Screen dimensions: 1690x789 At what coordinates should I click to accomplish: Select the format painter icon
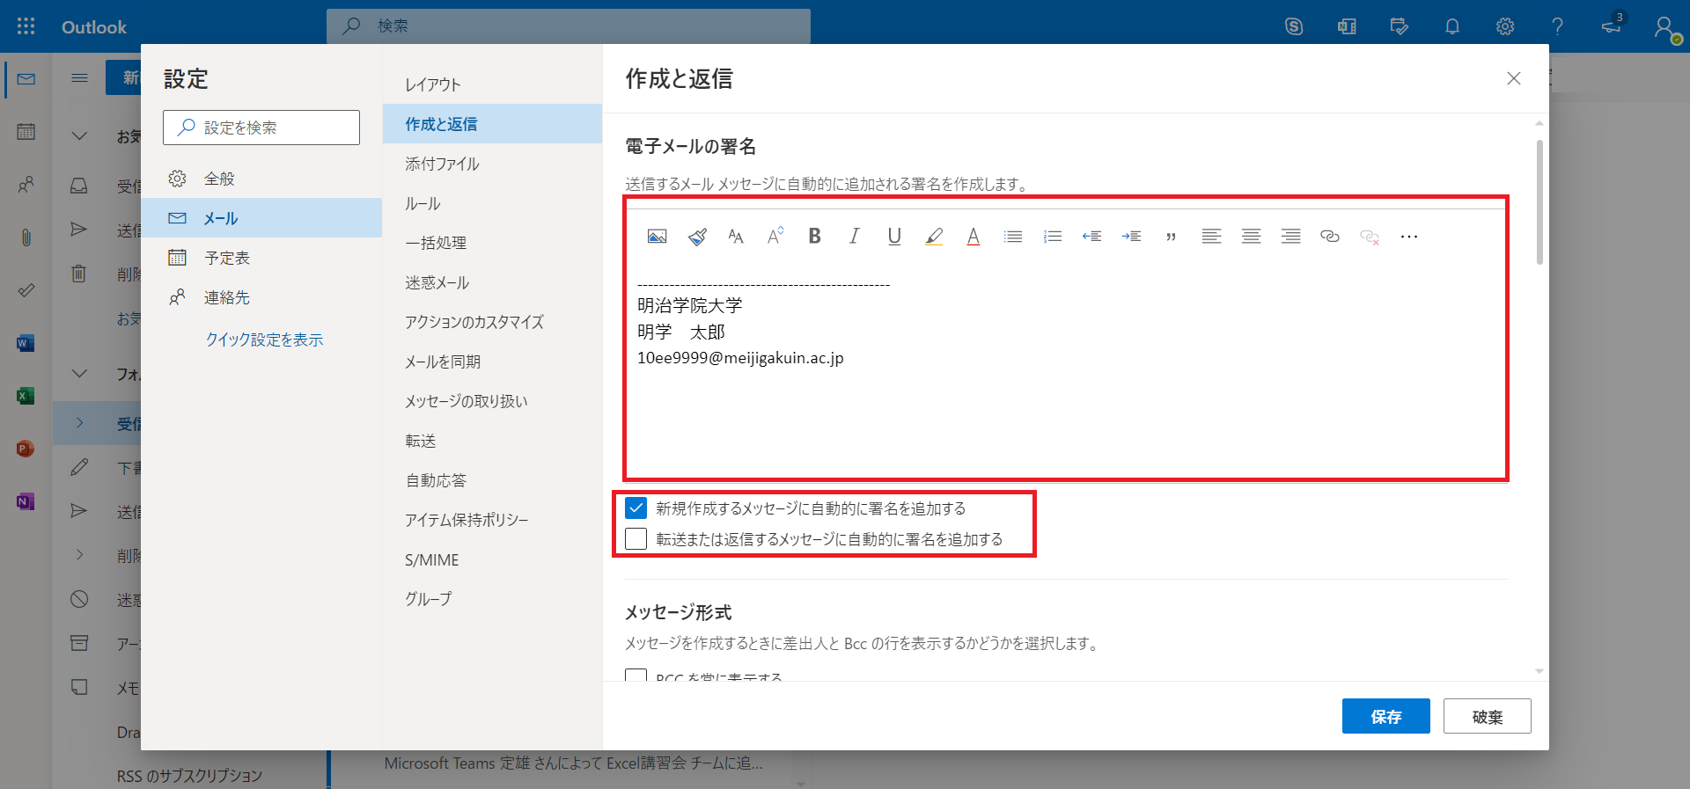697,237
